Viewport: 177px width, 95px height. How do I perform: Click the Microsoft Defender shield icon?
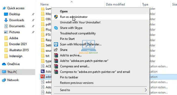pos(56,44)
